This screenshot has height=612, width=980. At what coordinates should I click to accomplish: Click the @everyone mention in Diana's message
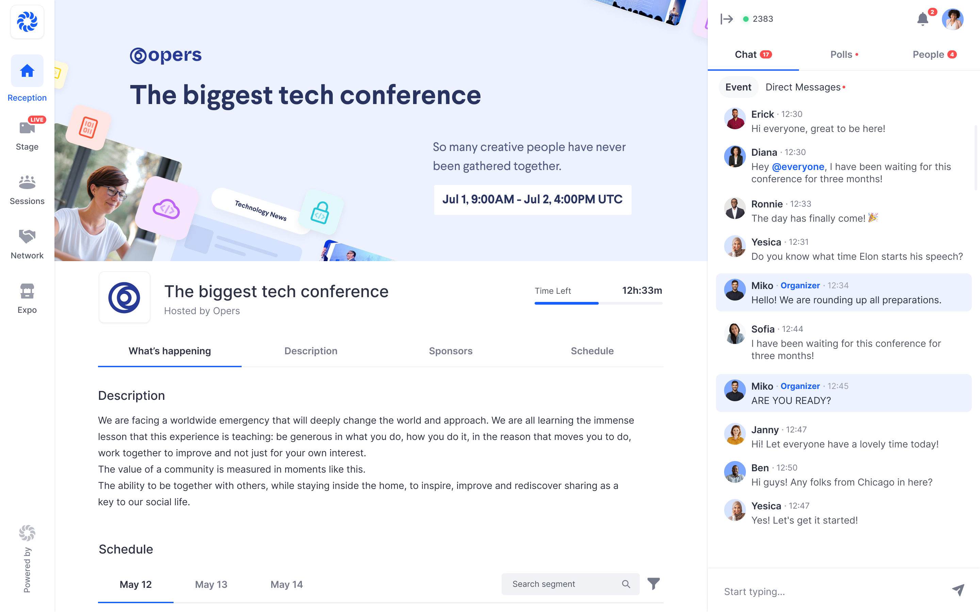(x=797, y=166)
